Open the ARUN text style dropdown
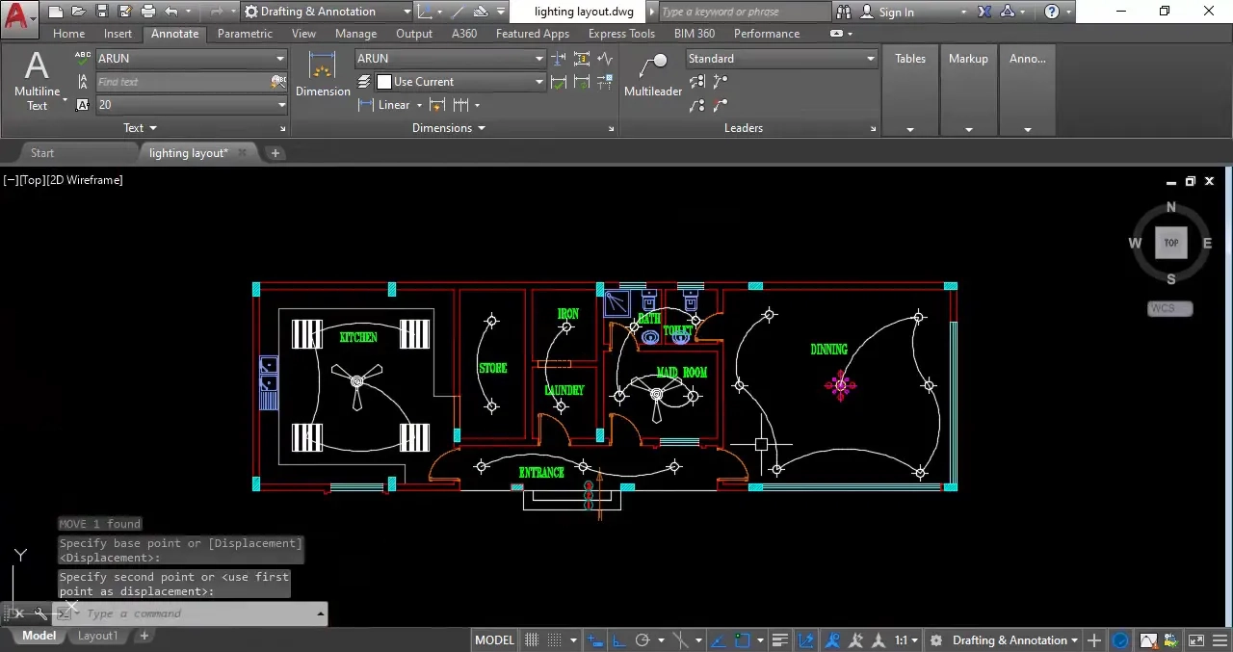 278,58
